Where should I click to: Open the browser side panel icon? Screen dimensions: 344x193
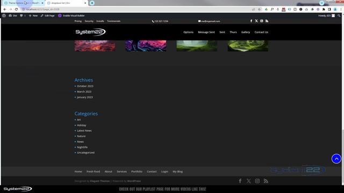[x=329, y=10]
